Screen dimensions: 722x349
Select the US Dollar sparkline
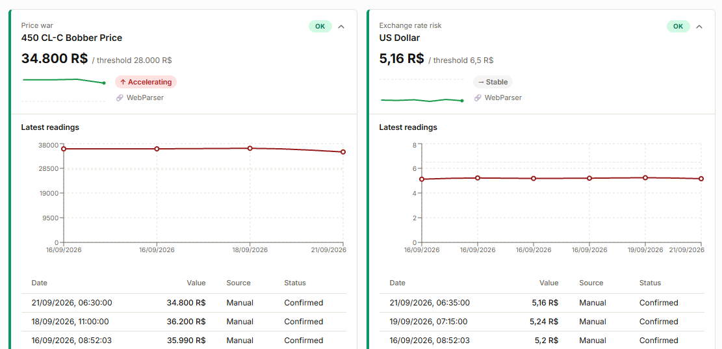(x=421, y=90)
